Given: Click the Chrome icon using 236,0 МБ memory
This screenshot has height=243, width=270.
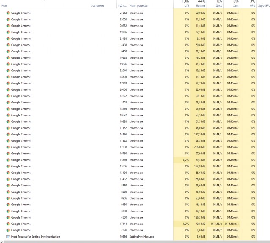Looking at the screenshot, I should [8, 147].
